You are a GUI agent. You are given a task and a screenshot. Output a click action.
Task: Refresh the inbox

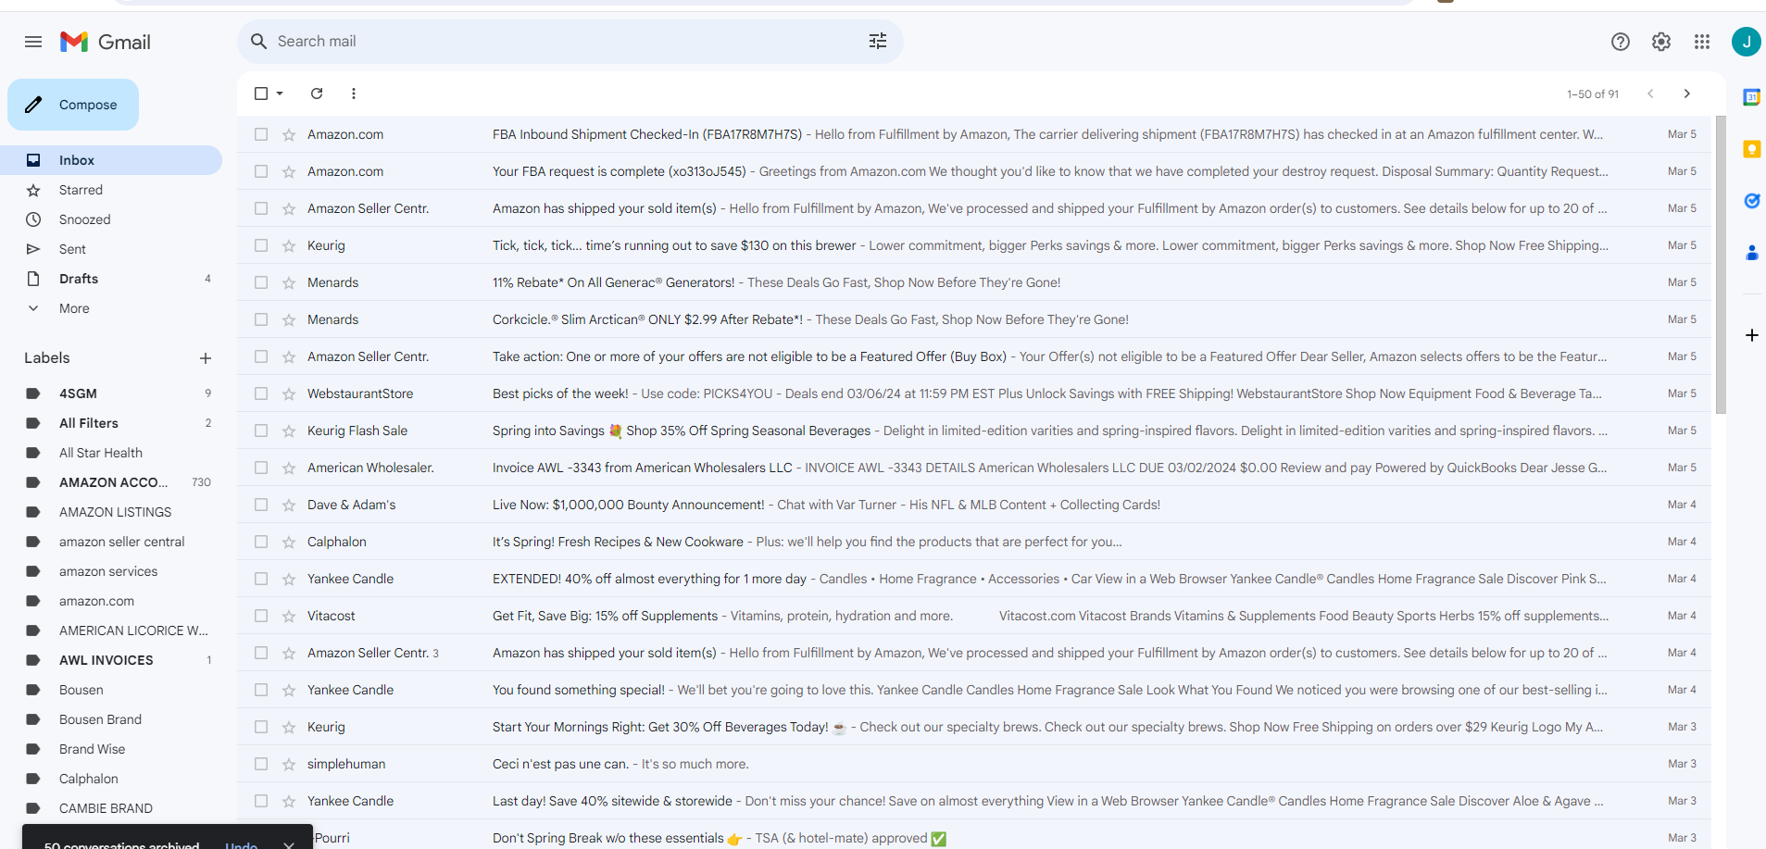(x=317, y=94)
